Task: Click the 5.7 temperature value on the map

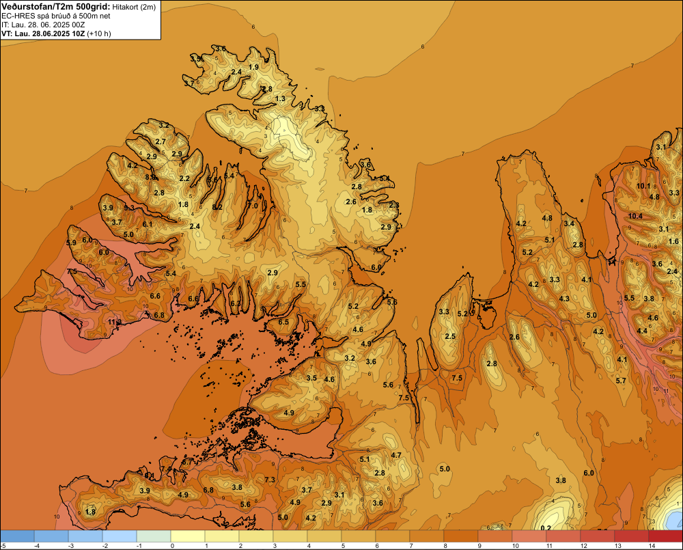Action: pyautogui.click(x=621, y=381)
